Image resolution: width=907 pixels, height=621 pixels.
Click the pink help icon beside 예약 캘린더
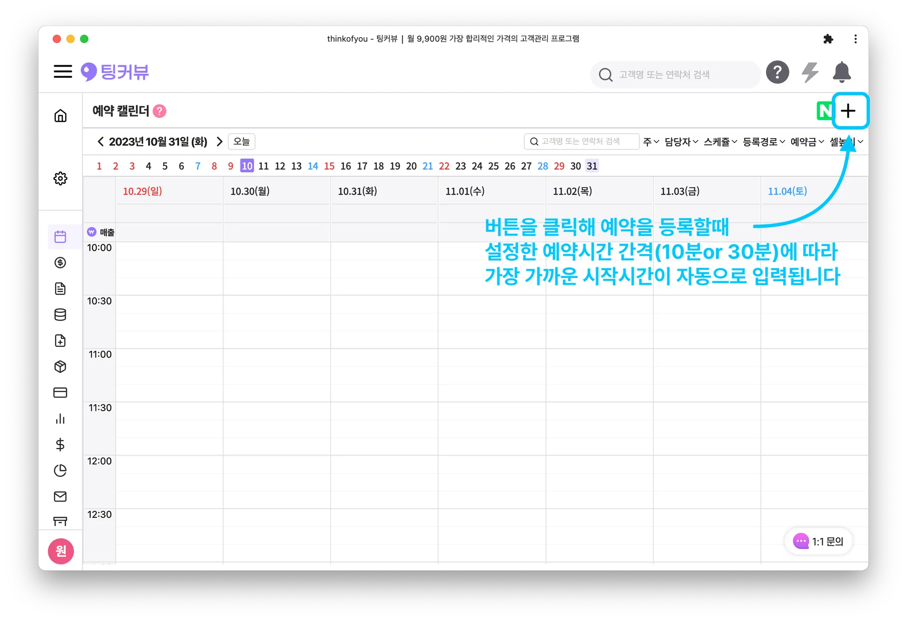159,111
